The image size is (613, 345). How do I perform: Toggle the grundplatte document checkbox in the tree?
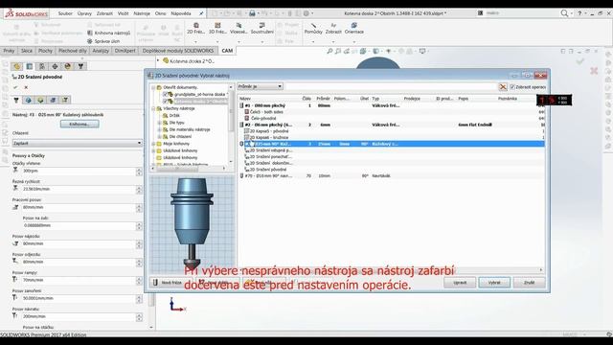[x=165, y=94]
